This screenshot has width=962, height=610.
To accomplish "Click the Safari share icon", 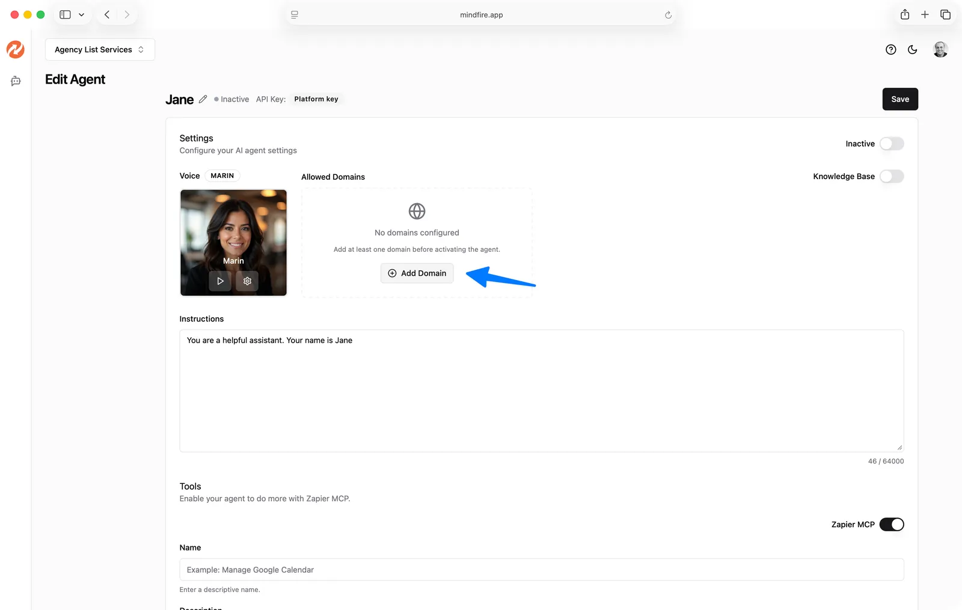I will click(904, 14).
